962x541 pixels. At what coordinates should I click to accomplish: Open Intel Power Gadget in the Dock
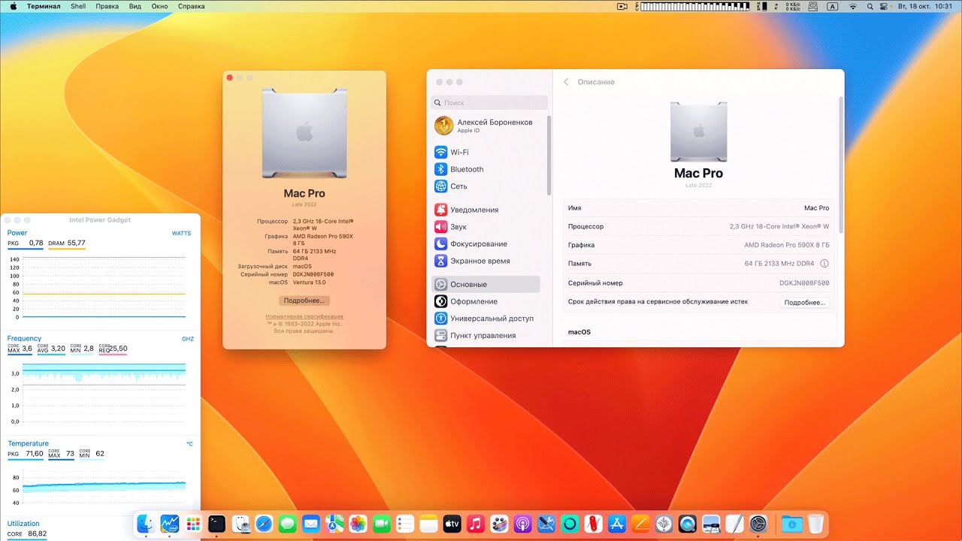tap(169, 524)
